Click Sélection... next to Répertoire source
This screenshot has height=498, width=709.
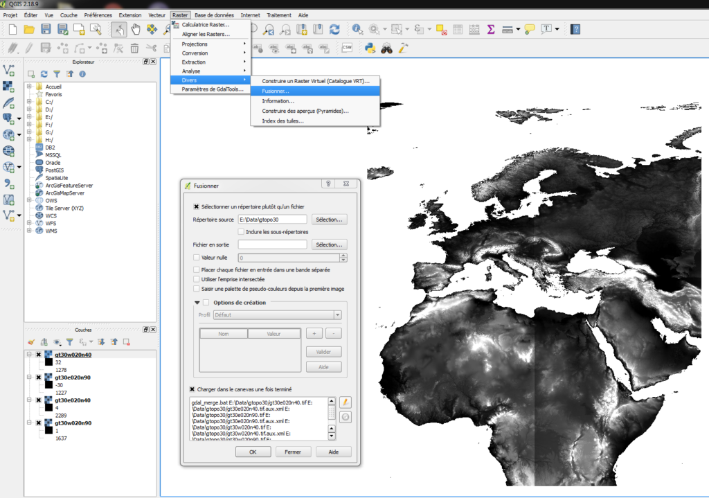[x=329, y=220]
